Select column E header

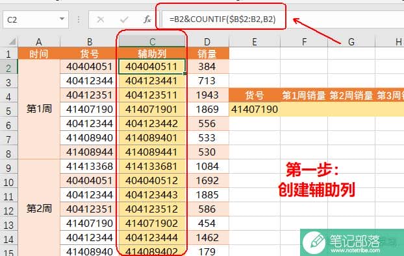[255, 41]
